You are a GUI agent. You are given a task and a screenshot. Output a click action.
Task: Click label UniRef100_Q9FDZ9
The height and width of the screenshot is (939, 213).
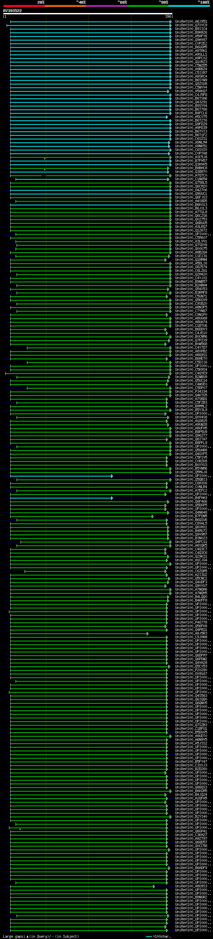[191, 124]
